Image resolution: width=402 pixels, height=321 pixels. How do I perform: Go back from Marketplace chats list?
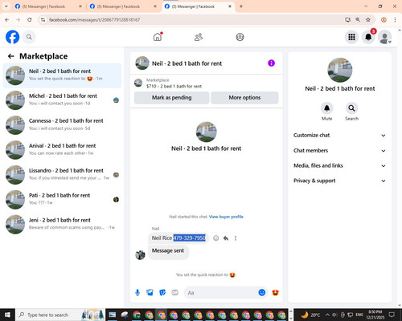click(11, 56)
